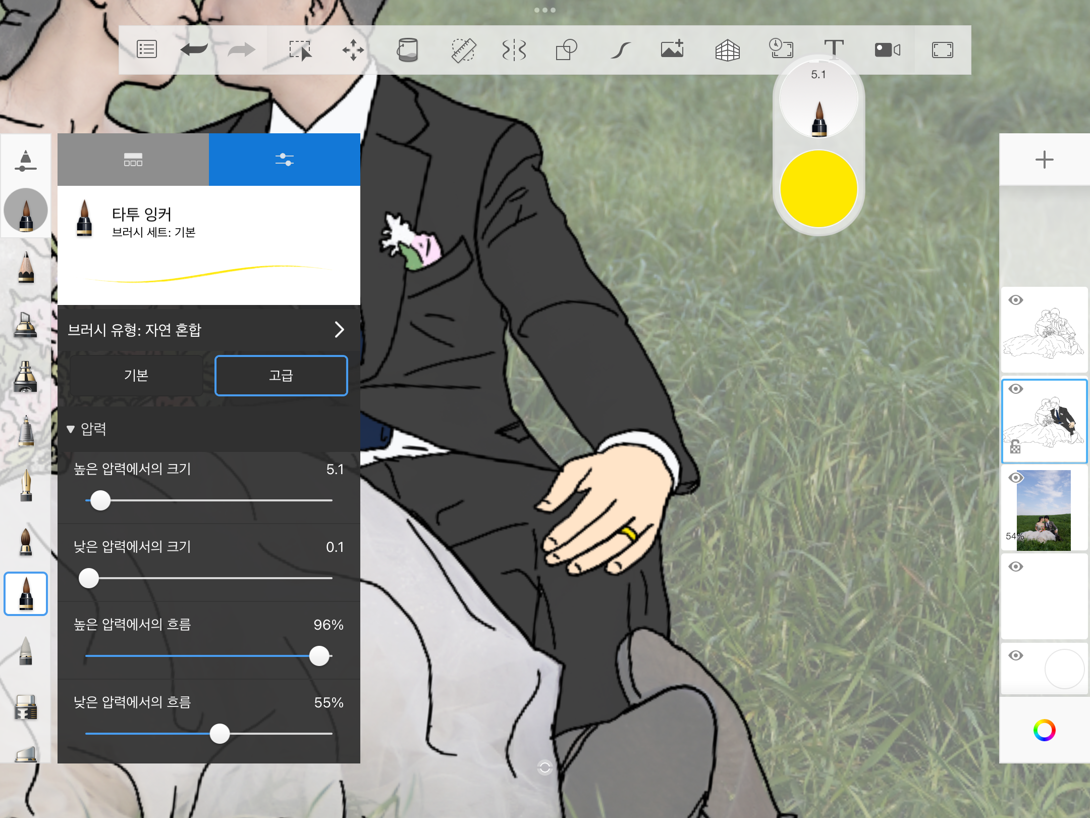Hide the 54% photo reference layer

coord(1016,478)
